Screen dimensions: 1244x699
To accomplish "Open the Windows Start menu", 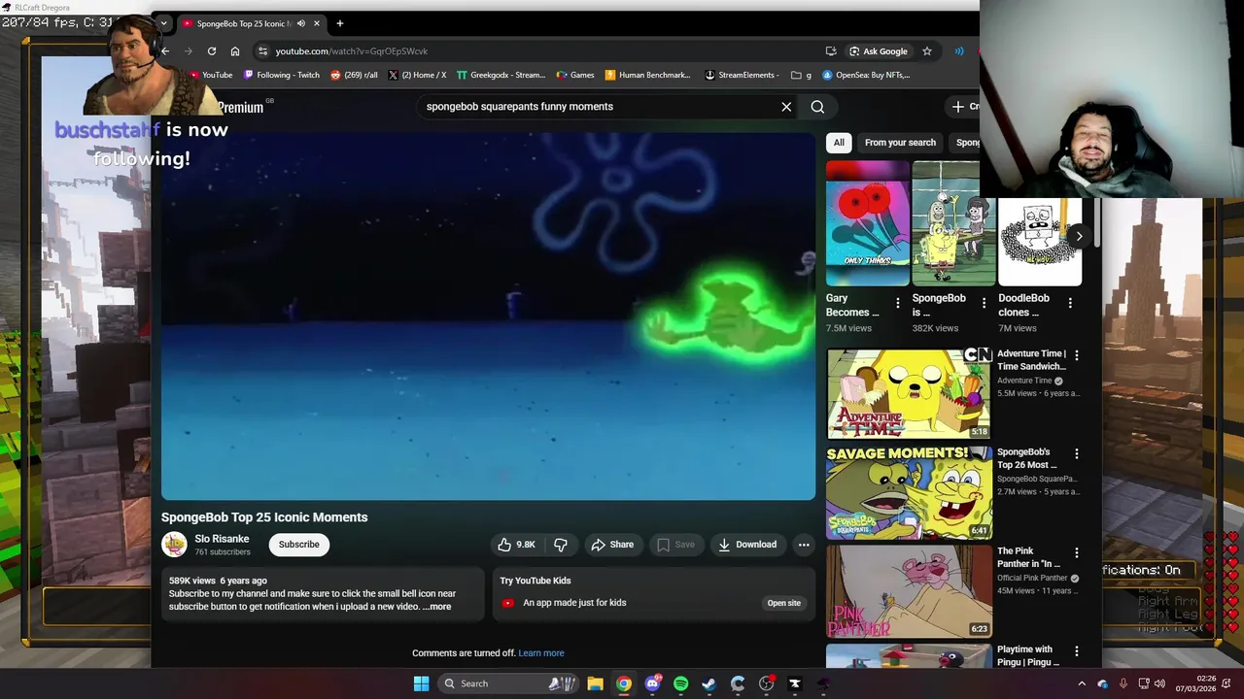I will point(421,683).
